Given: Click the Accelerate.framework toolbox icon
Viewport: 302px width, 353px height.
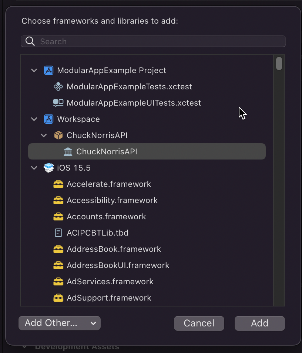Looking at the screenshot, I should pos(58,184).
